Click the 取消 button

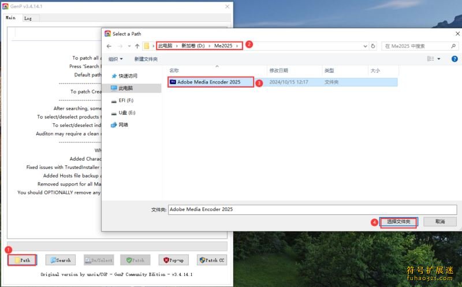click(440, 221)
